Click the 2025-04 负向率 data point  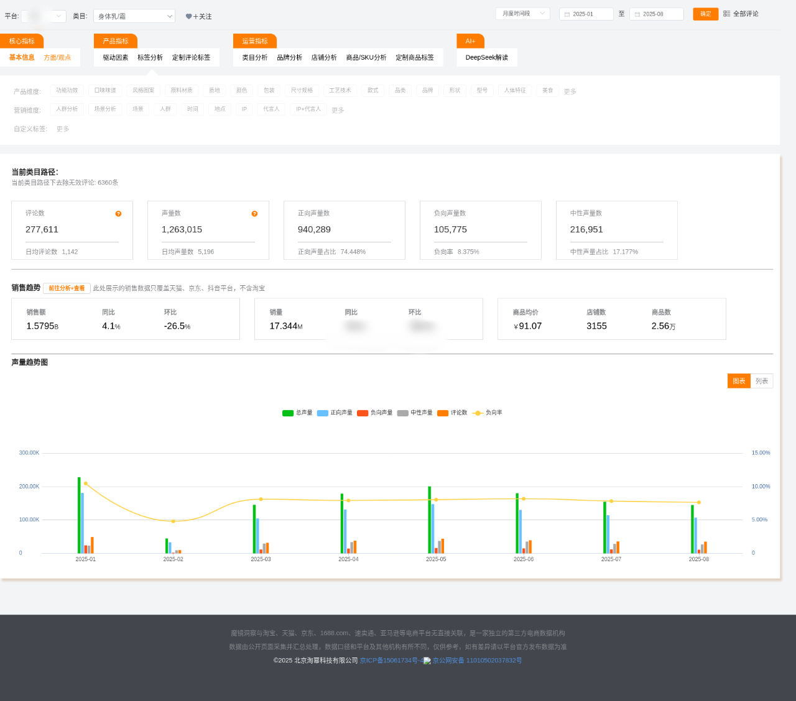tap(348, 500)
